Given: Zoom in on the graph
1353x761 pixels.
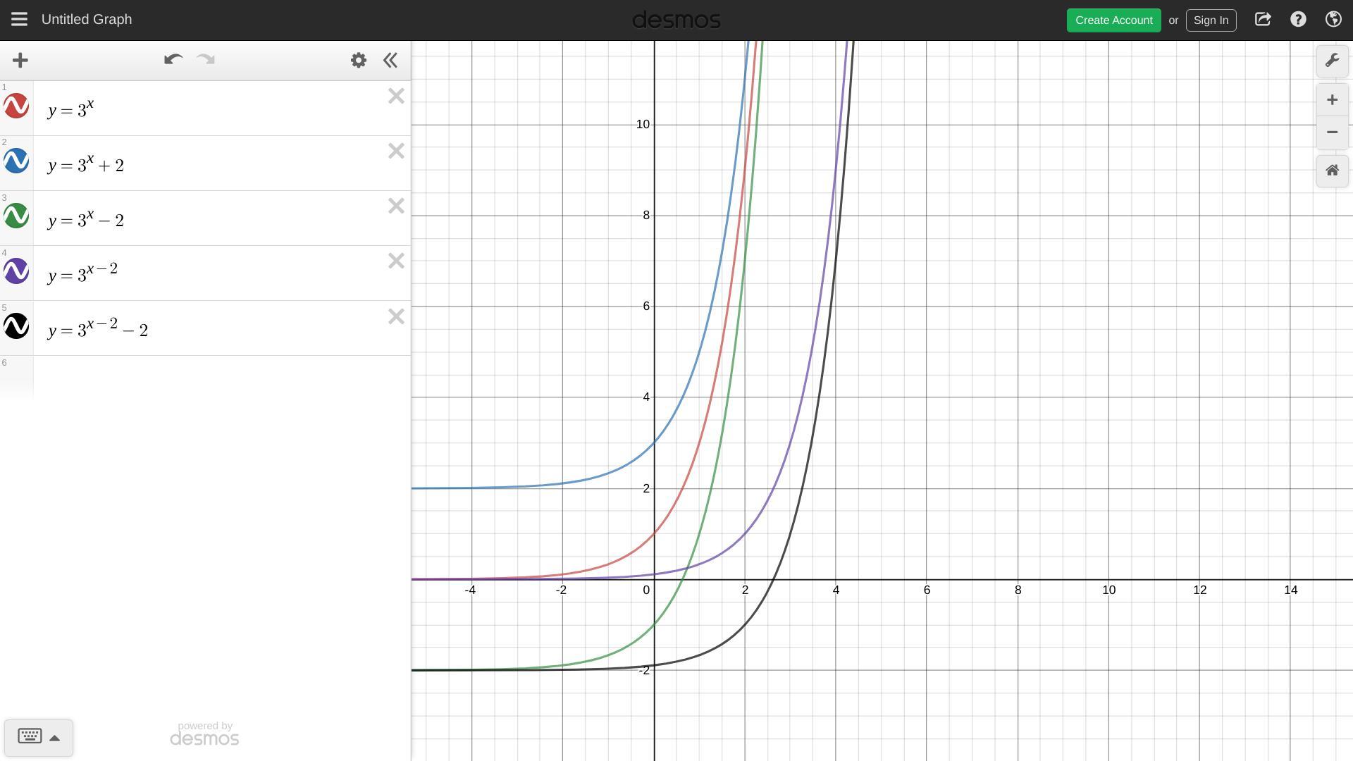Looking at the screenshot, I should click(1332, 100).
